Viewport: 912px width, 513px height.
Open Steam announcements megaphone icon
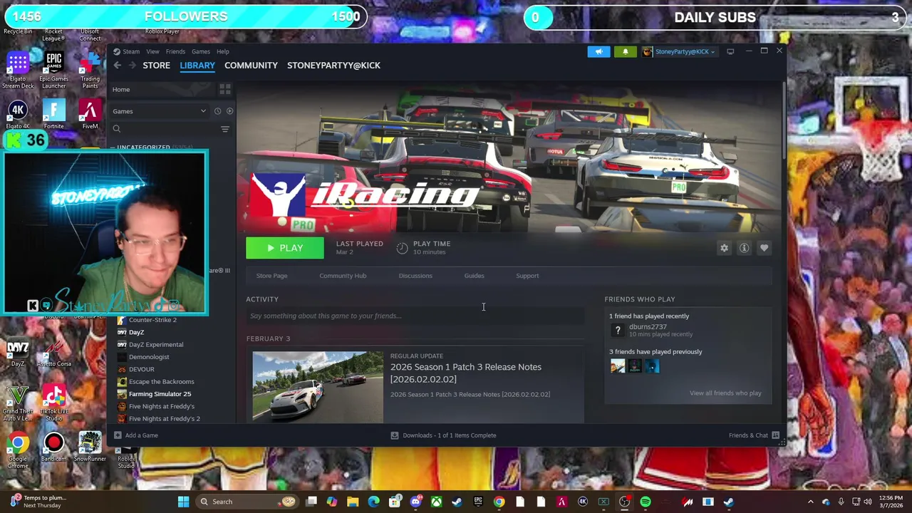(x=598, y=51)
